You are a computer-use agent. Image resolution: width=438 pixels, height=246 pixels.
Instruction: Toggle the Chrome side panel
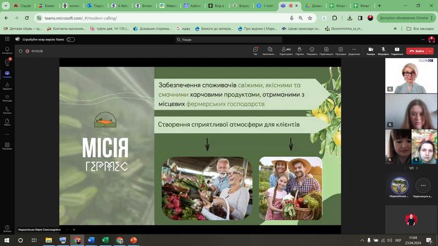click(360, 18)
